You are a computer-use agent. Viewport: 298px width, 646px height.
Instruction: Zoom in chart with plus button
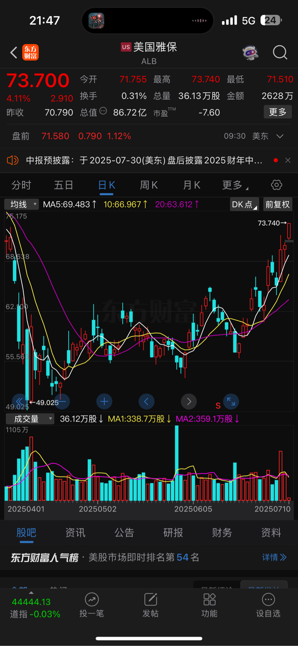point(104,402)
